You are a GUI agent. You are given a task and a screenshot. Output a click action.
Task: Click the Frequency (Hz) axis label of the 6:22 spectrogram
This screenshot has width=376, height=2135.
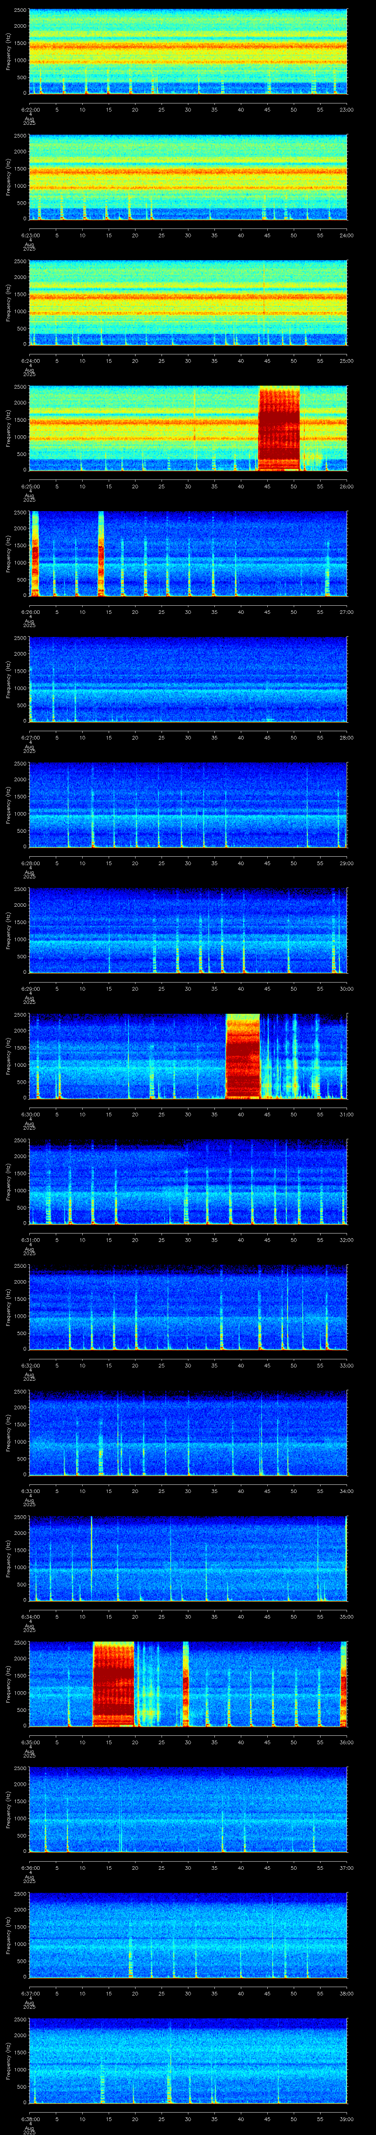(8, 52)
